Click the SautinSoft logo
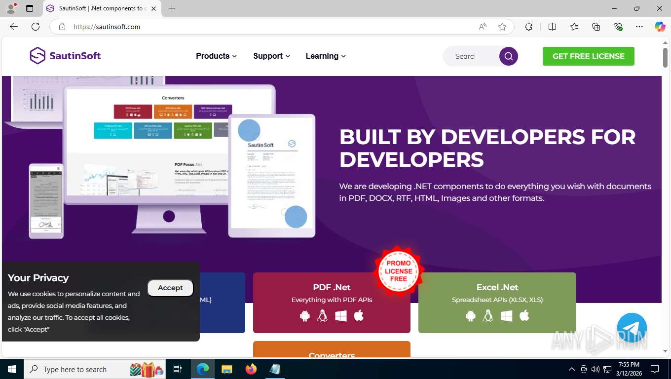This screenshot has width=671, height=379. click(x=65, y=56)
